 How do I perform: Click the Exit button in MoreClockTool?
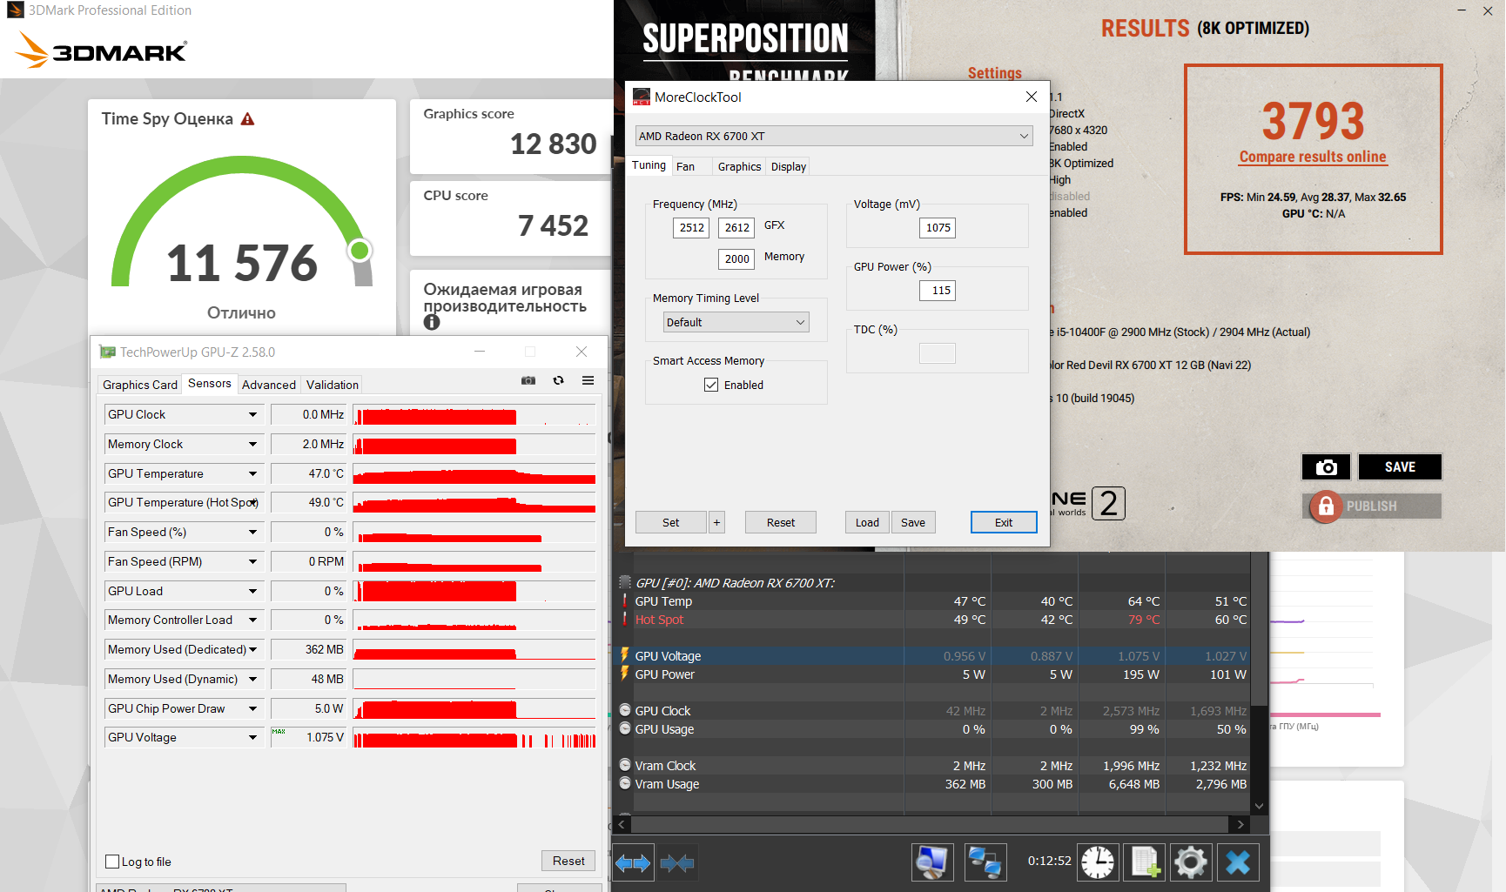coord(1004,522)
